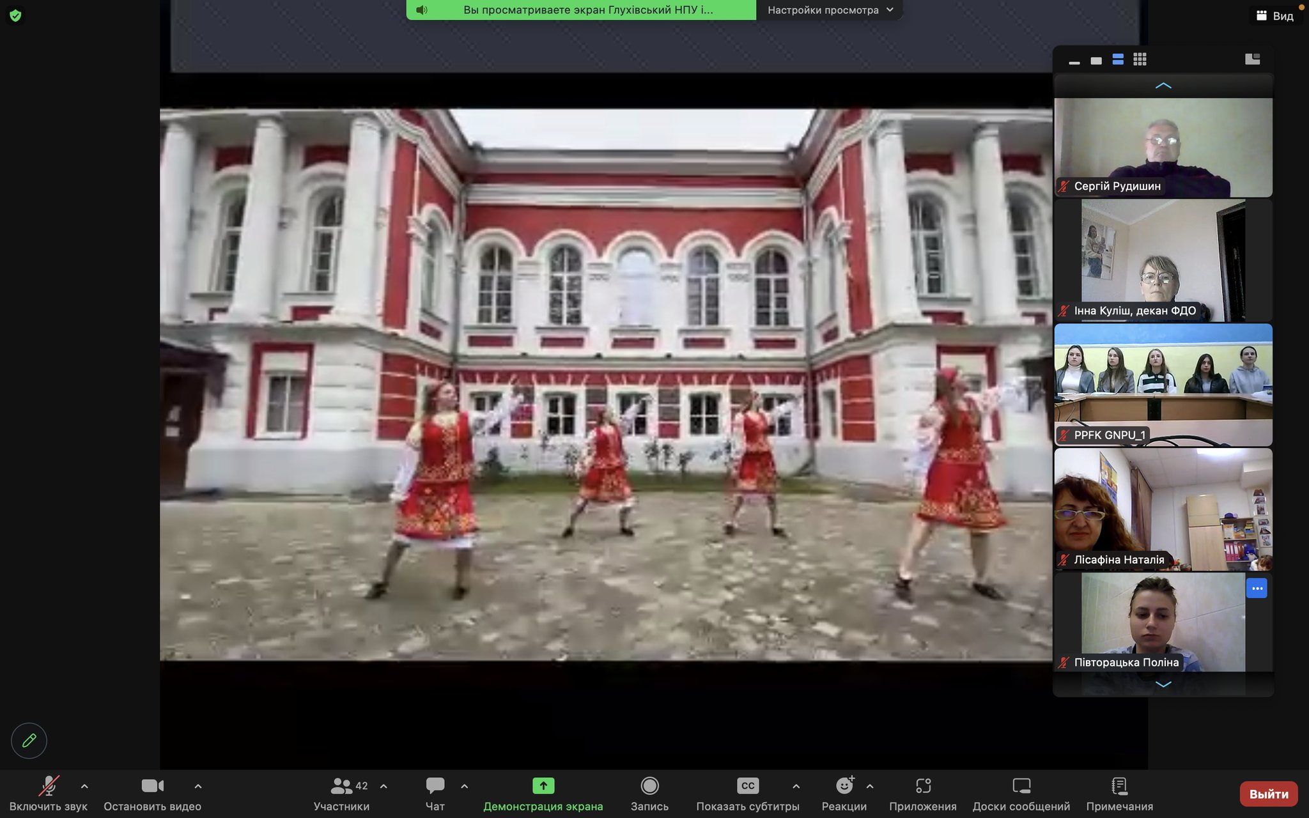
Task: Open the Участники participants panel
Action: (x=342, y=793)
